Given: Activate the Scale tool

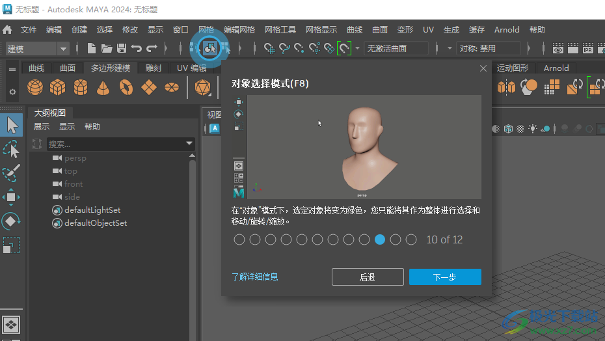Looking at the screenshot, I should (11, 245).
